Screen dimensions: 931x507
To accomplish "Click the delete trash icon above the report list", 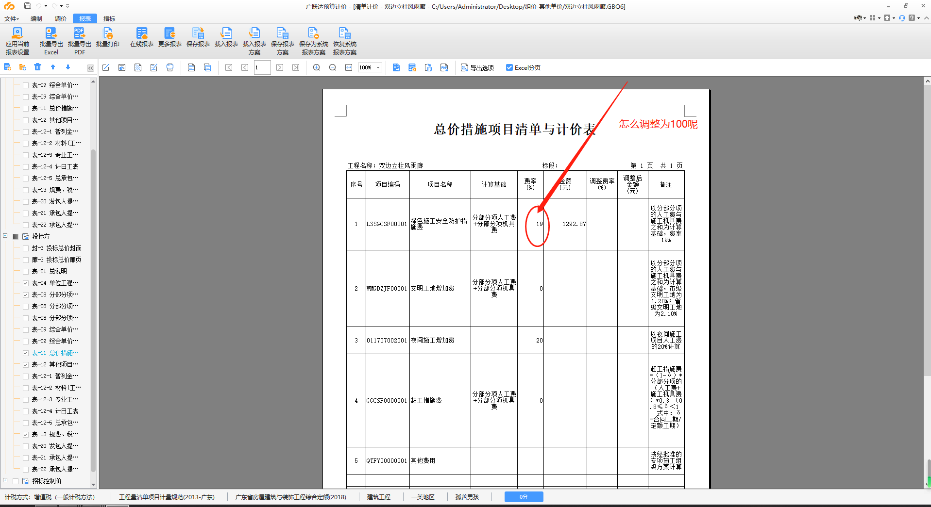I will (x=37, y=67).
